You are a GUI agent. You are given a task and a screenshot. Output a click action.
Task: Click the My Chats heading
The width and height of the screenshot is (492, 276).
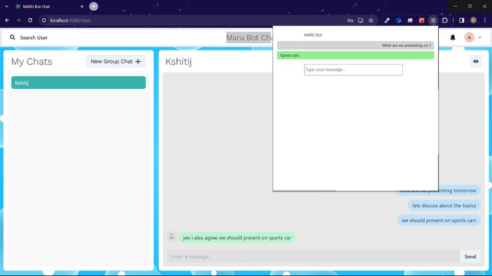(x=32, y=62)
